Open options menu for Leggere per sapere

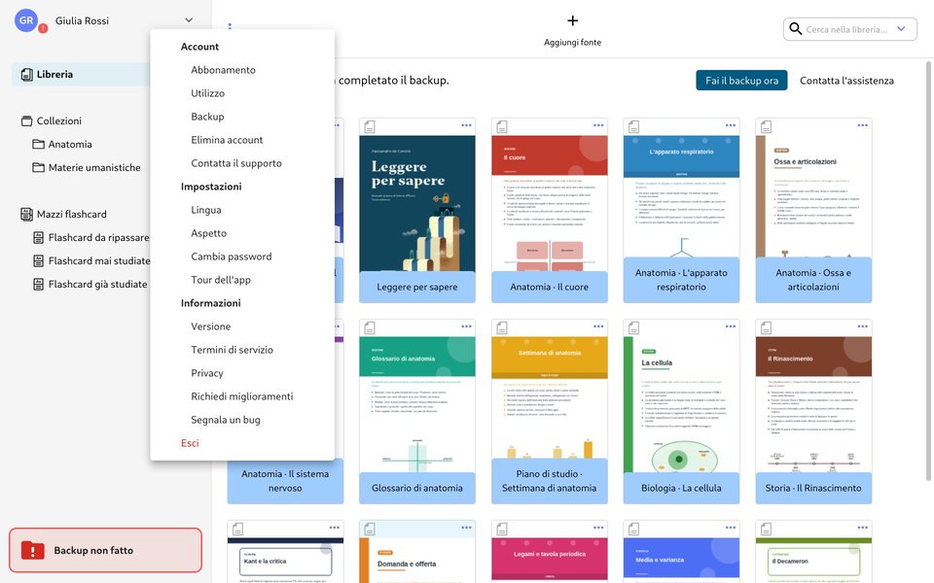coord(466,125)
